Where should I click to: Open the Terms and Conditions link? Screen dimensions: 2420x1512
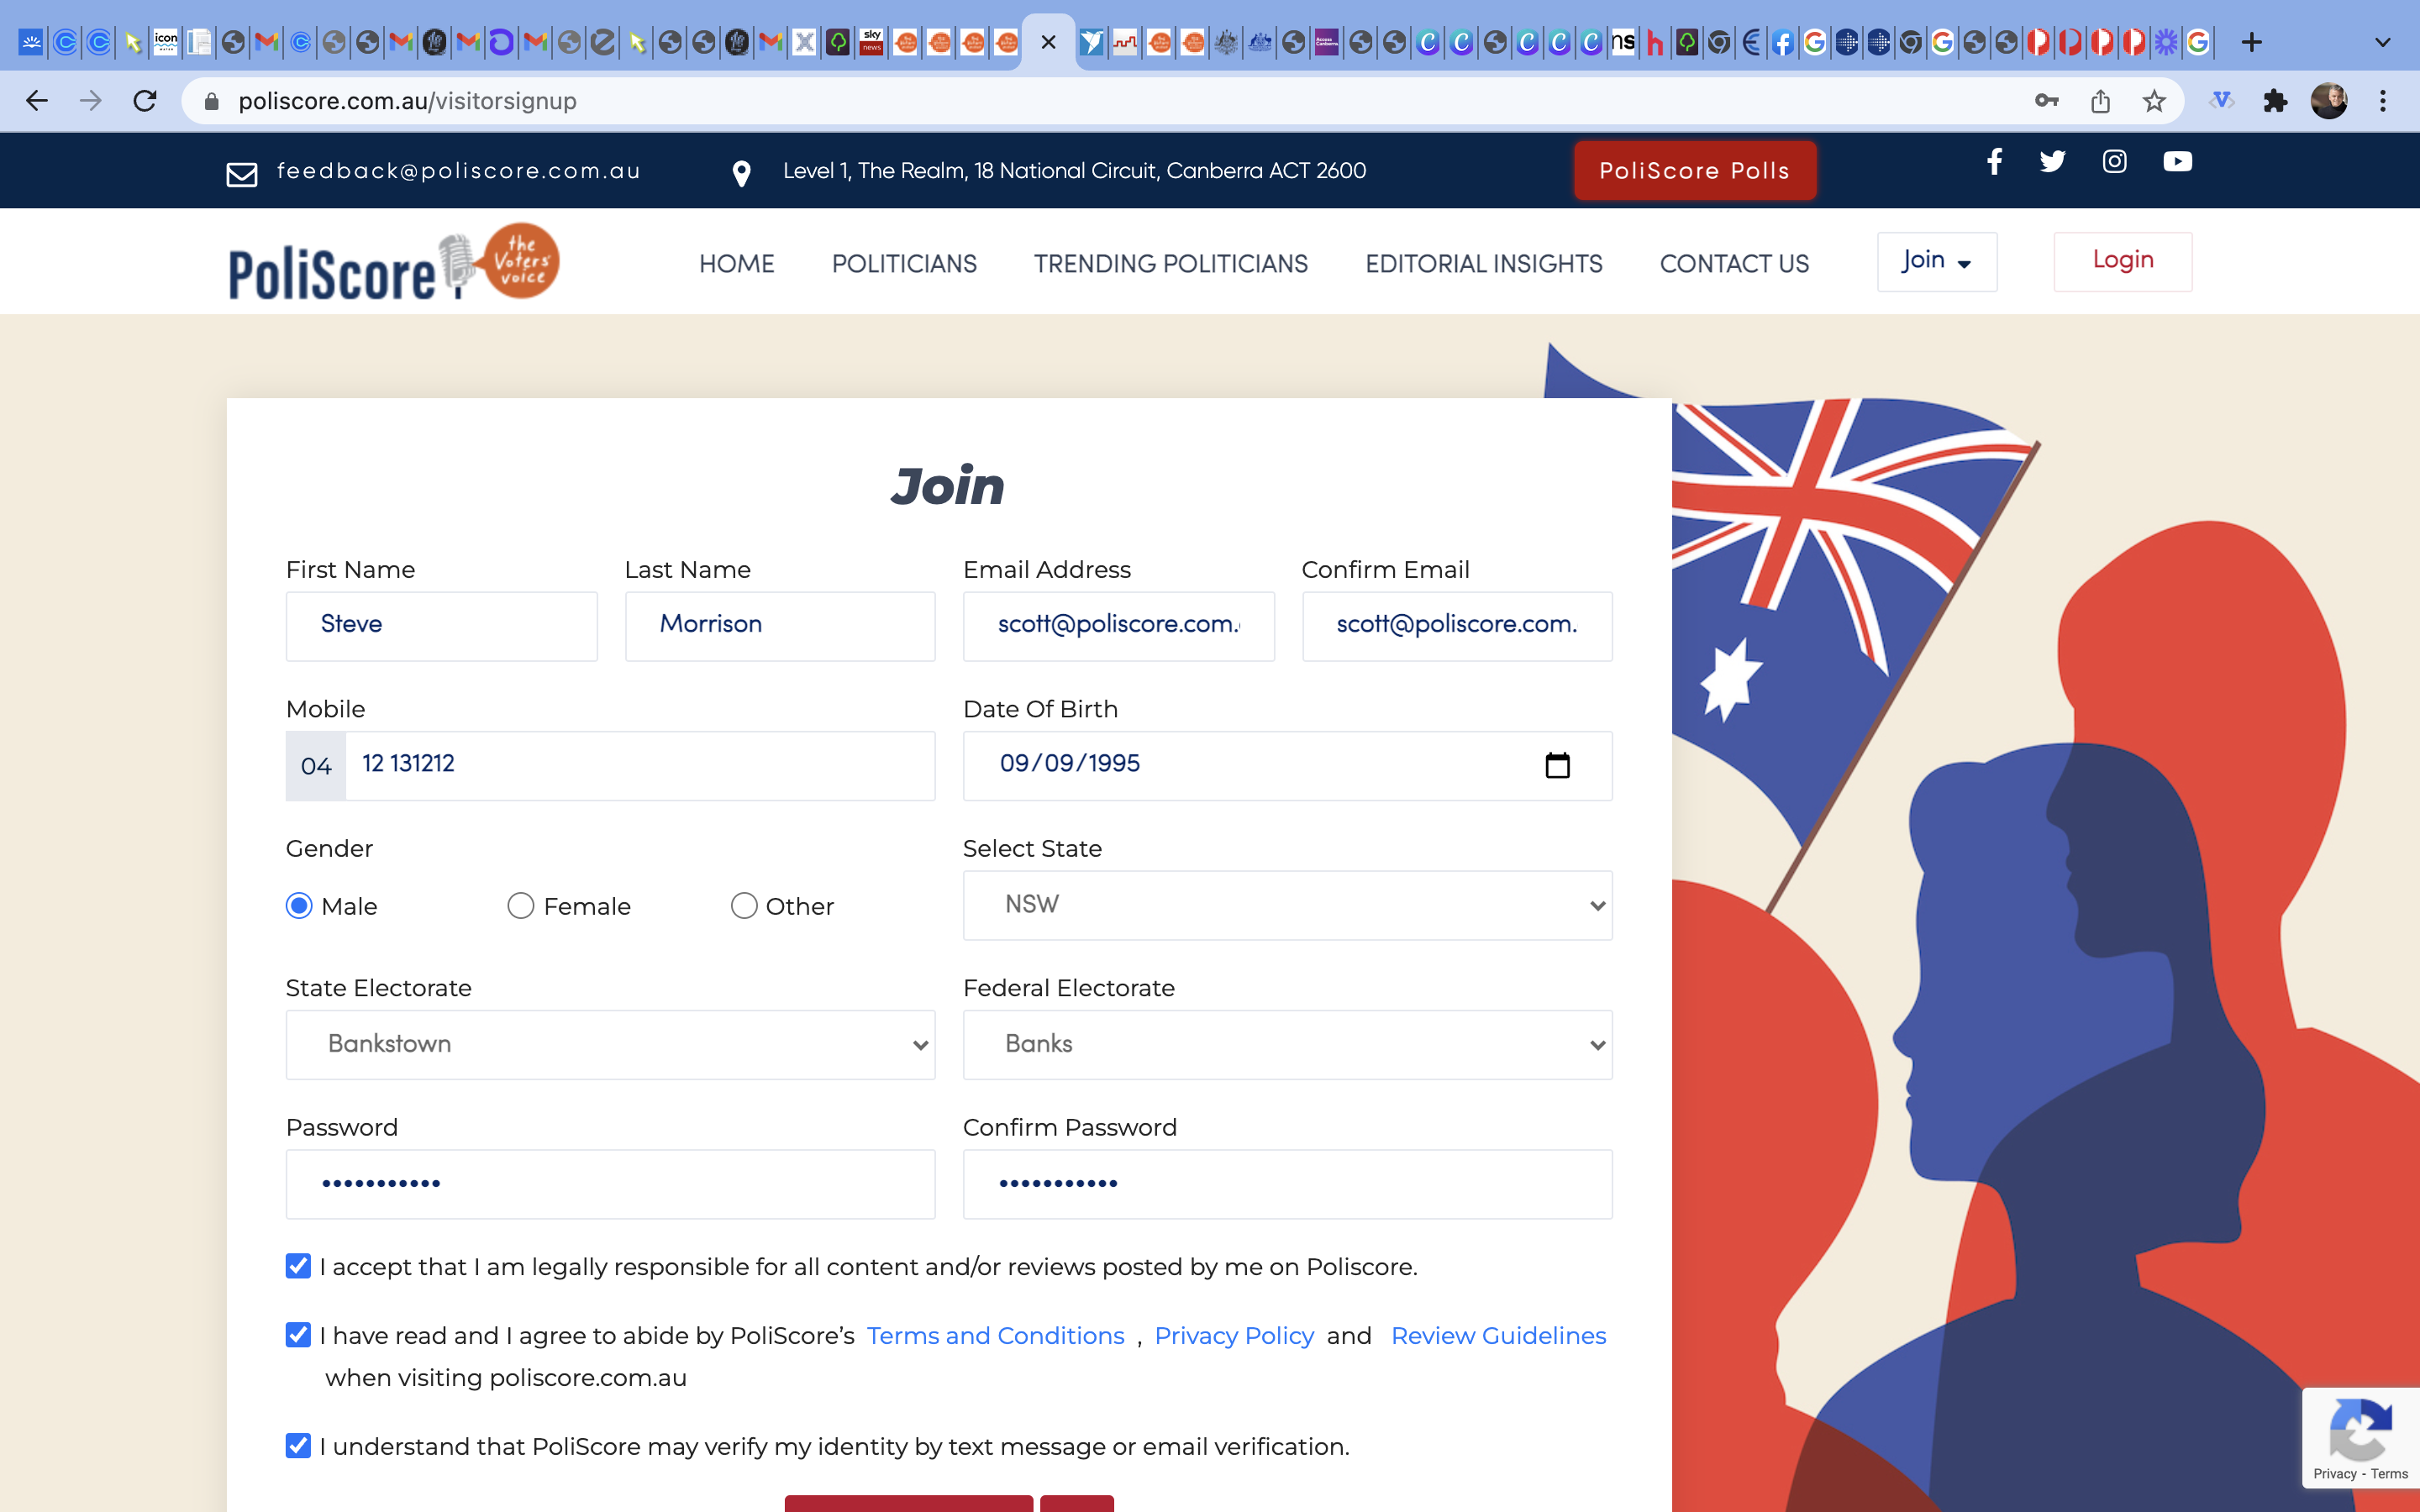tap(995, 1336)
